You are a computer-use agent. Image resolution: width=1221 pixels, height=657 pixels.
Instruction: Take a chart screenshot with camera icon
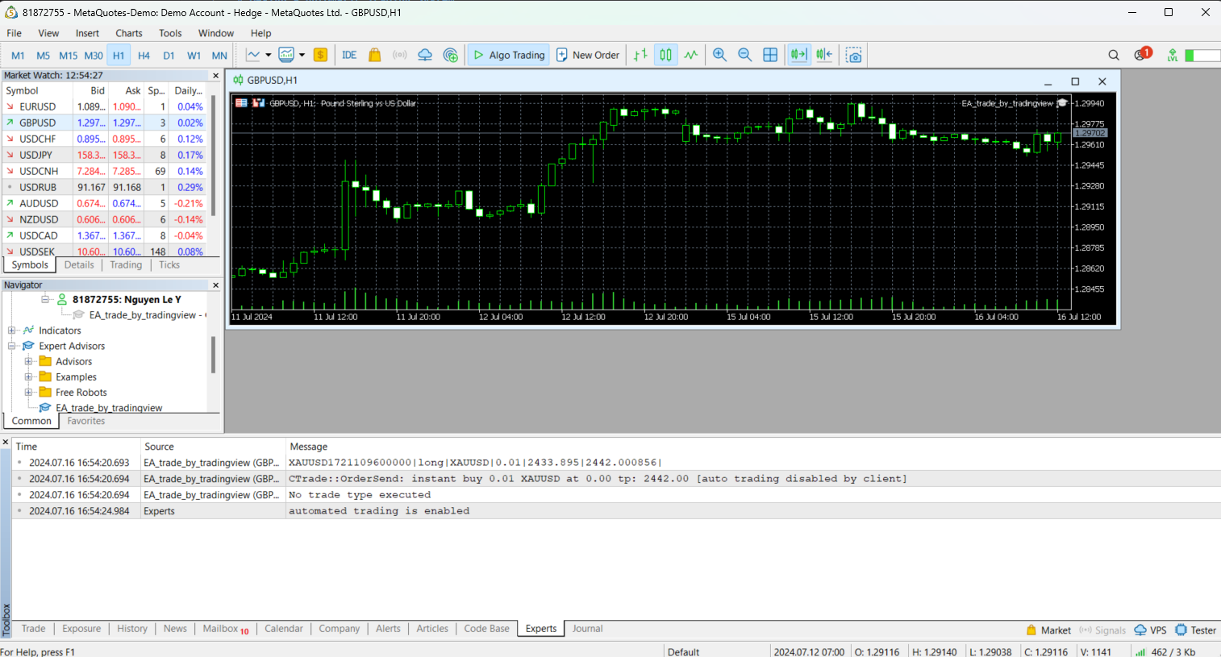[x=854, y=55]
